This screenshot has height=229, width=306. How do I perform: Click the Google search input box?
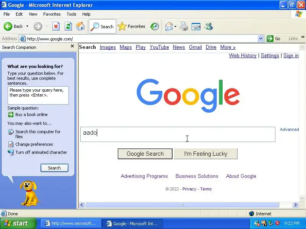(x=178, y=134)
